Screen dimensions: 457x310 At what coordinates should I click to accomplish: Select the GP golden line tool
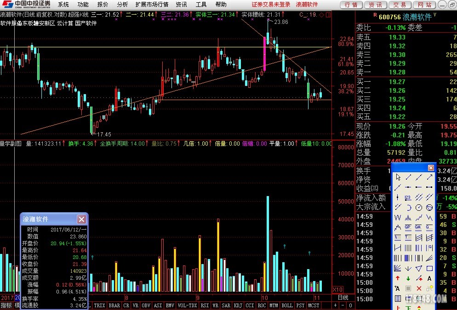408,228
